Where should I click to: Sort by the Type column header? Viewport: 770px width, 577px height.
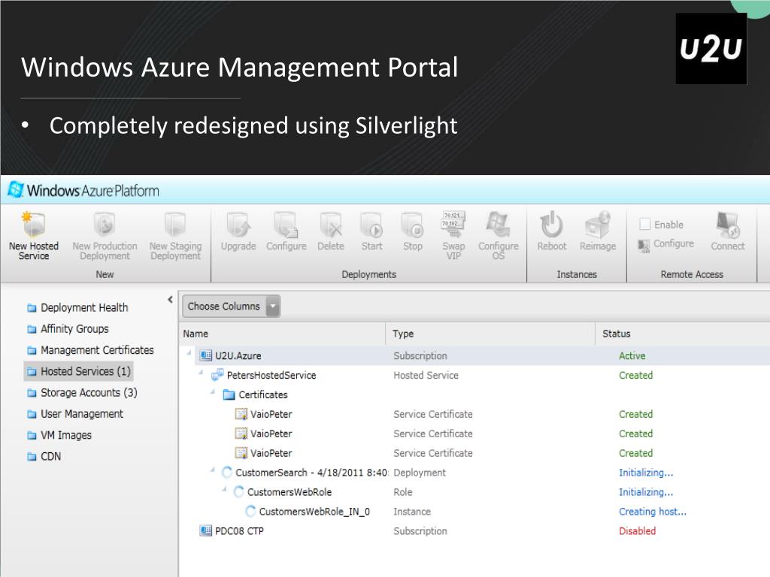(490, 334)
